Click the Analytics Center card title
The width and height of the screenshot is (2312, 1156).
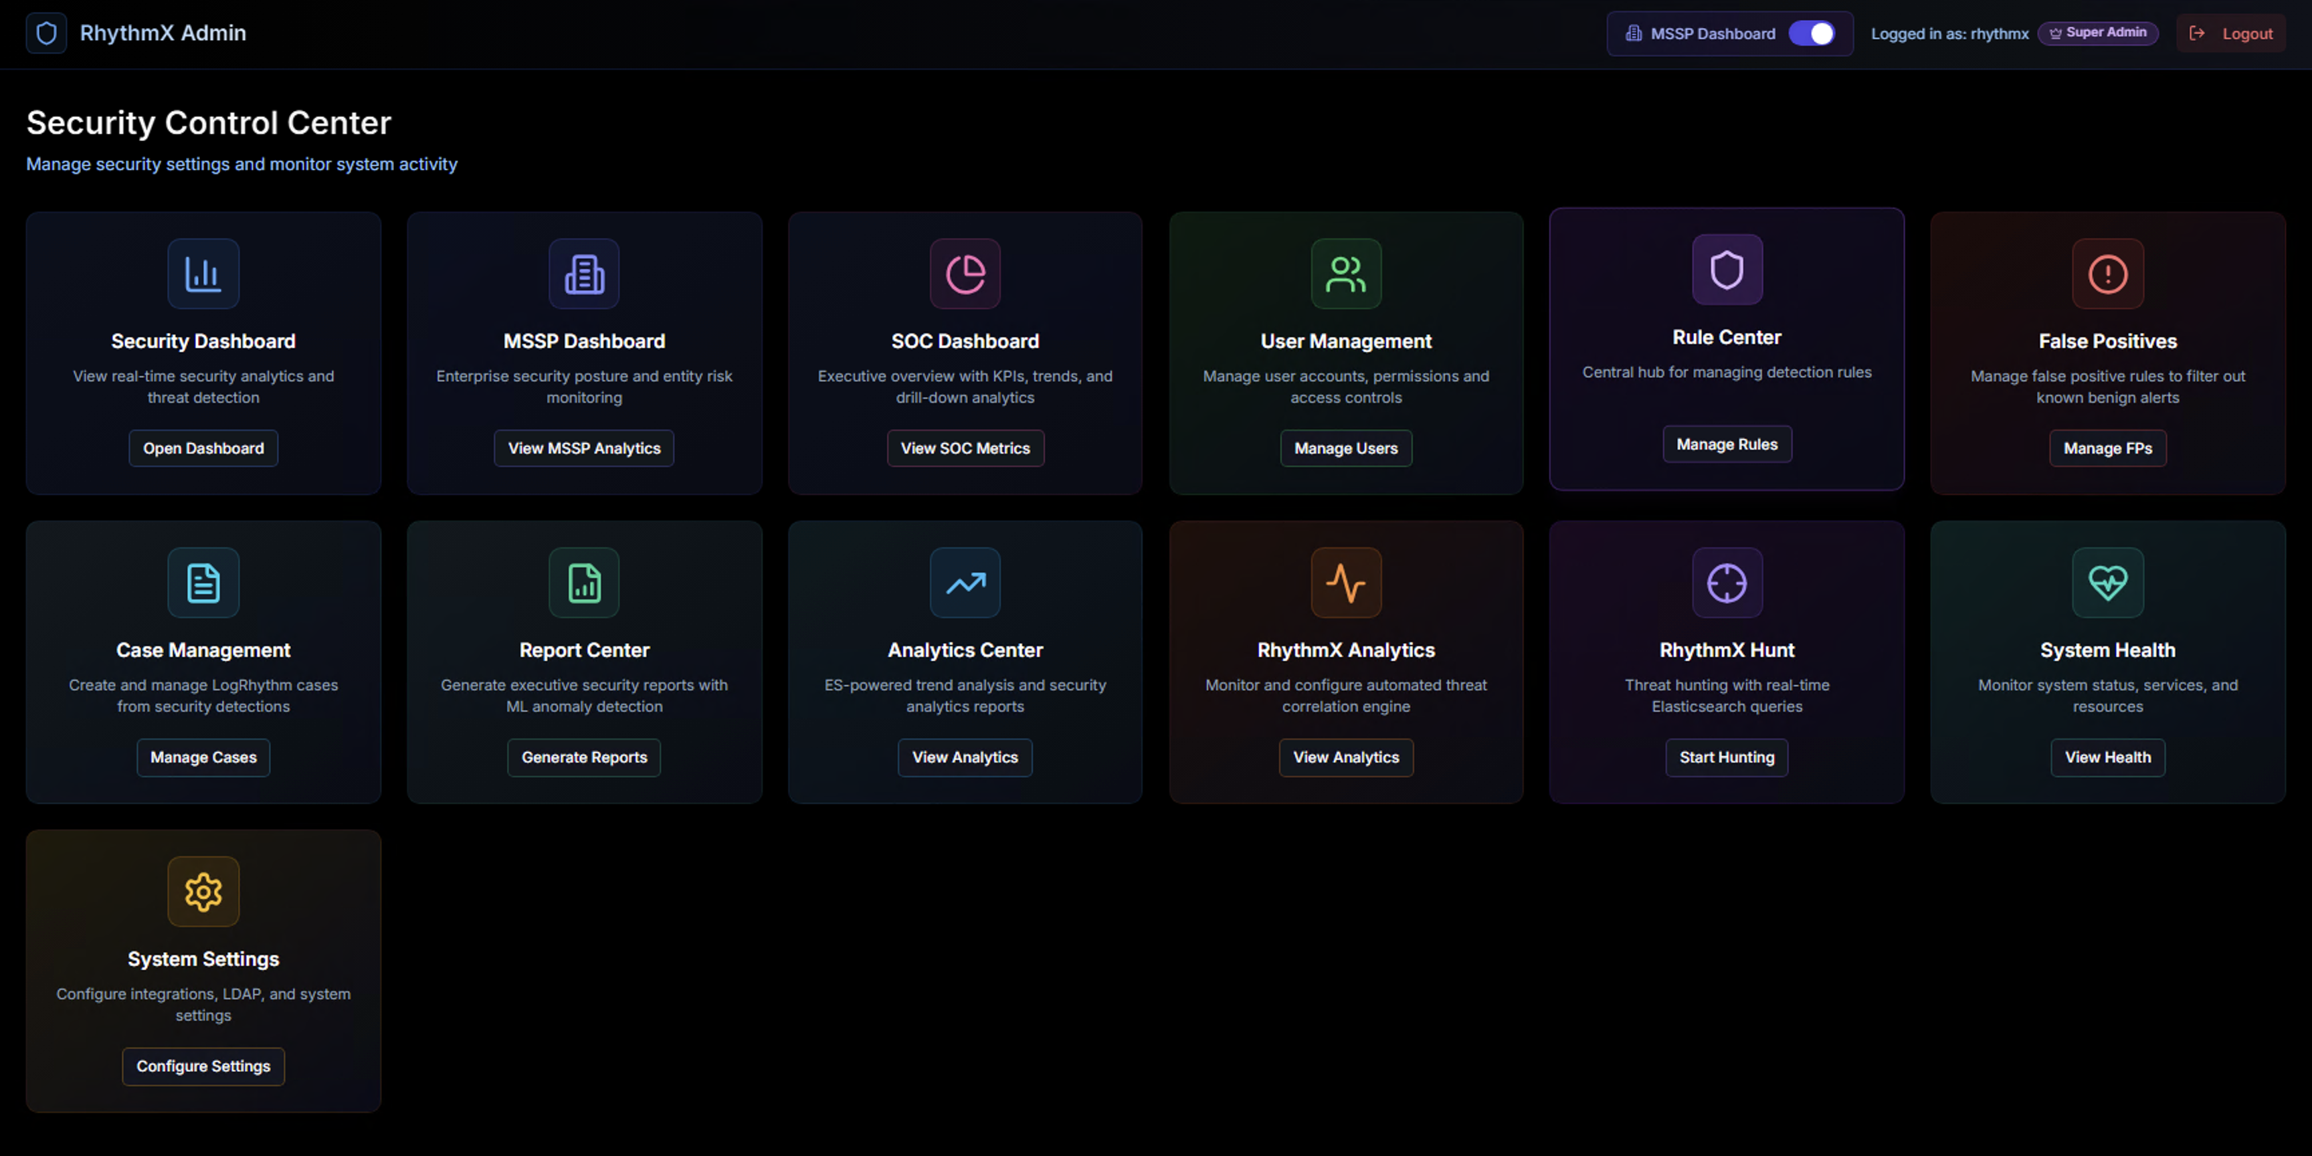click(965, 650)
